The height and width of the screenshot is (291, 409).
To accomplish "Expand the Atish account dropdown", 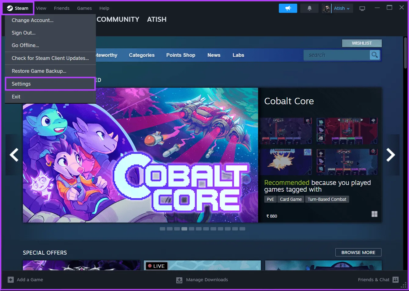I will click(x=341, y=8).
